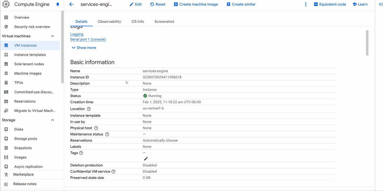Image resolution: width=384 pixels, height=191 pixels.
Task: Open Images in the sidebar
Action: pos(20,157)
